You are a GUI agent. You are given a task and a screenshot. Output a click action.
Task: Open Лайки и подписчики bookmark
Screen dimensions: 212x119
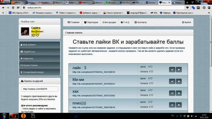coord(66,13)
